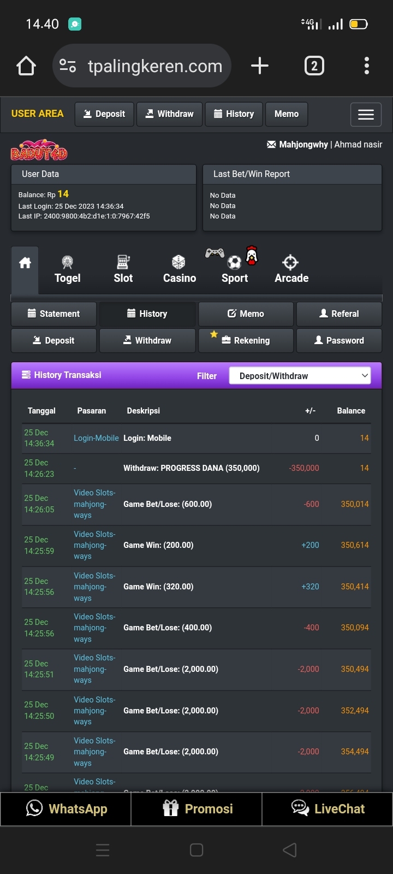Image resolution: width=393 pixels, height=874 pixels.
Task: Tap the site settings icon in address bar
Action: 68,66
